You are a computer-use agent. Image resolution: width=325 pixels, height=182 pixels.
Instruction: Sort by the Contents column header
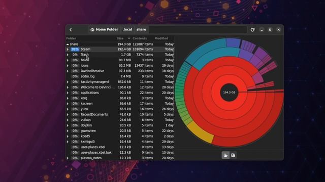click(x=140, y=38)
